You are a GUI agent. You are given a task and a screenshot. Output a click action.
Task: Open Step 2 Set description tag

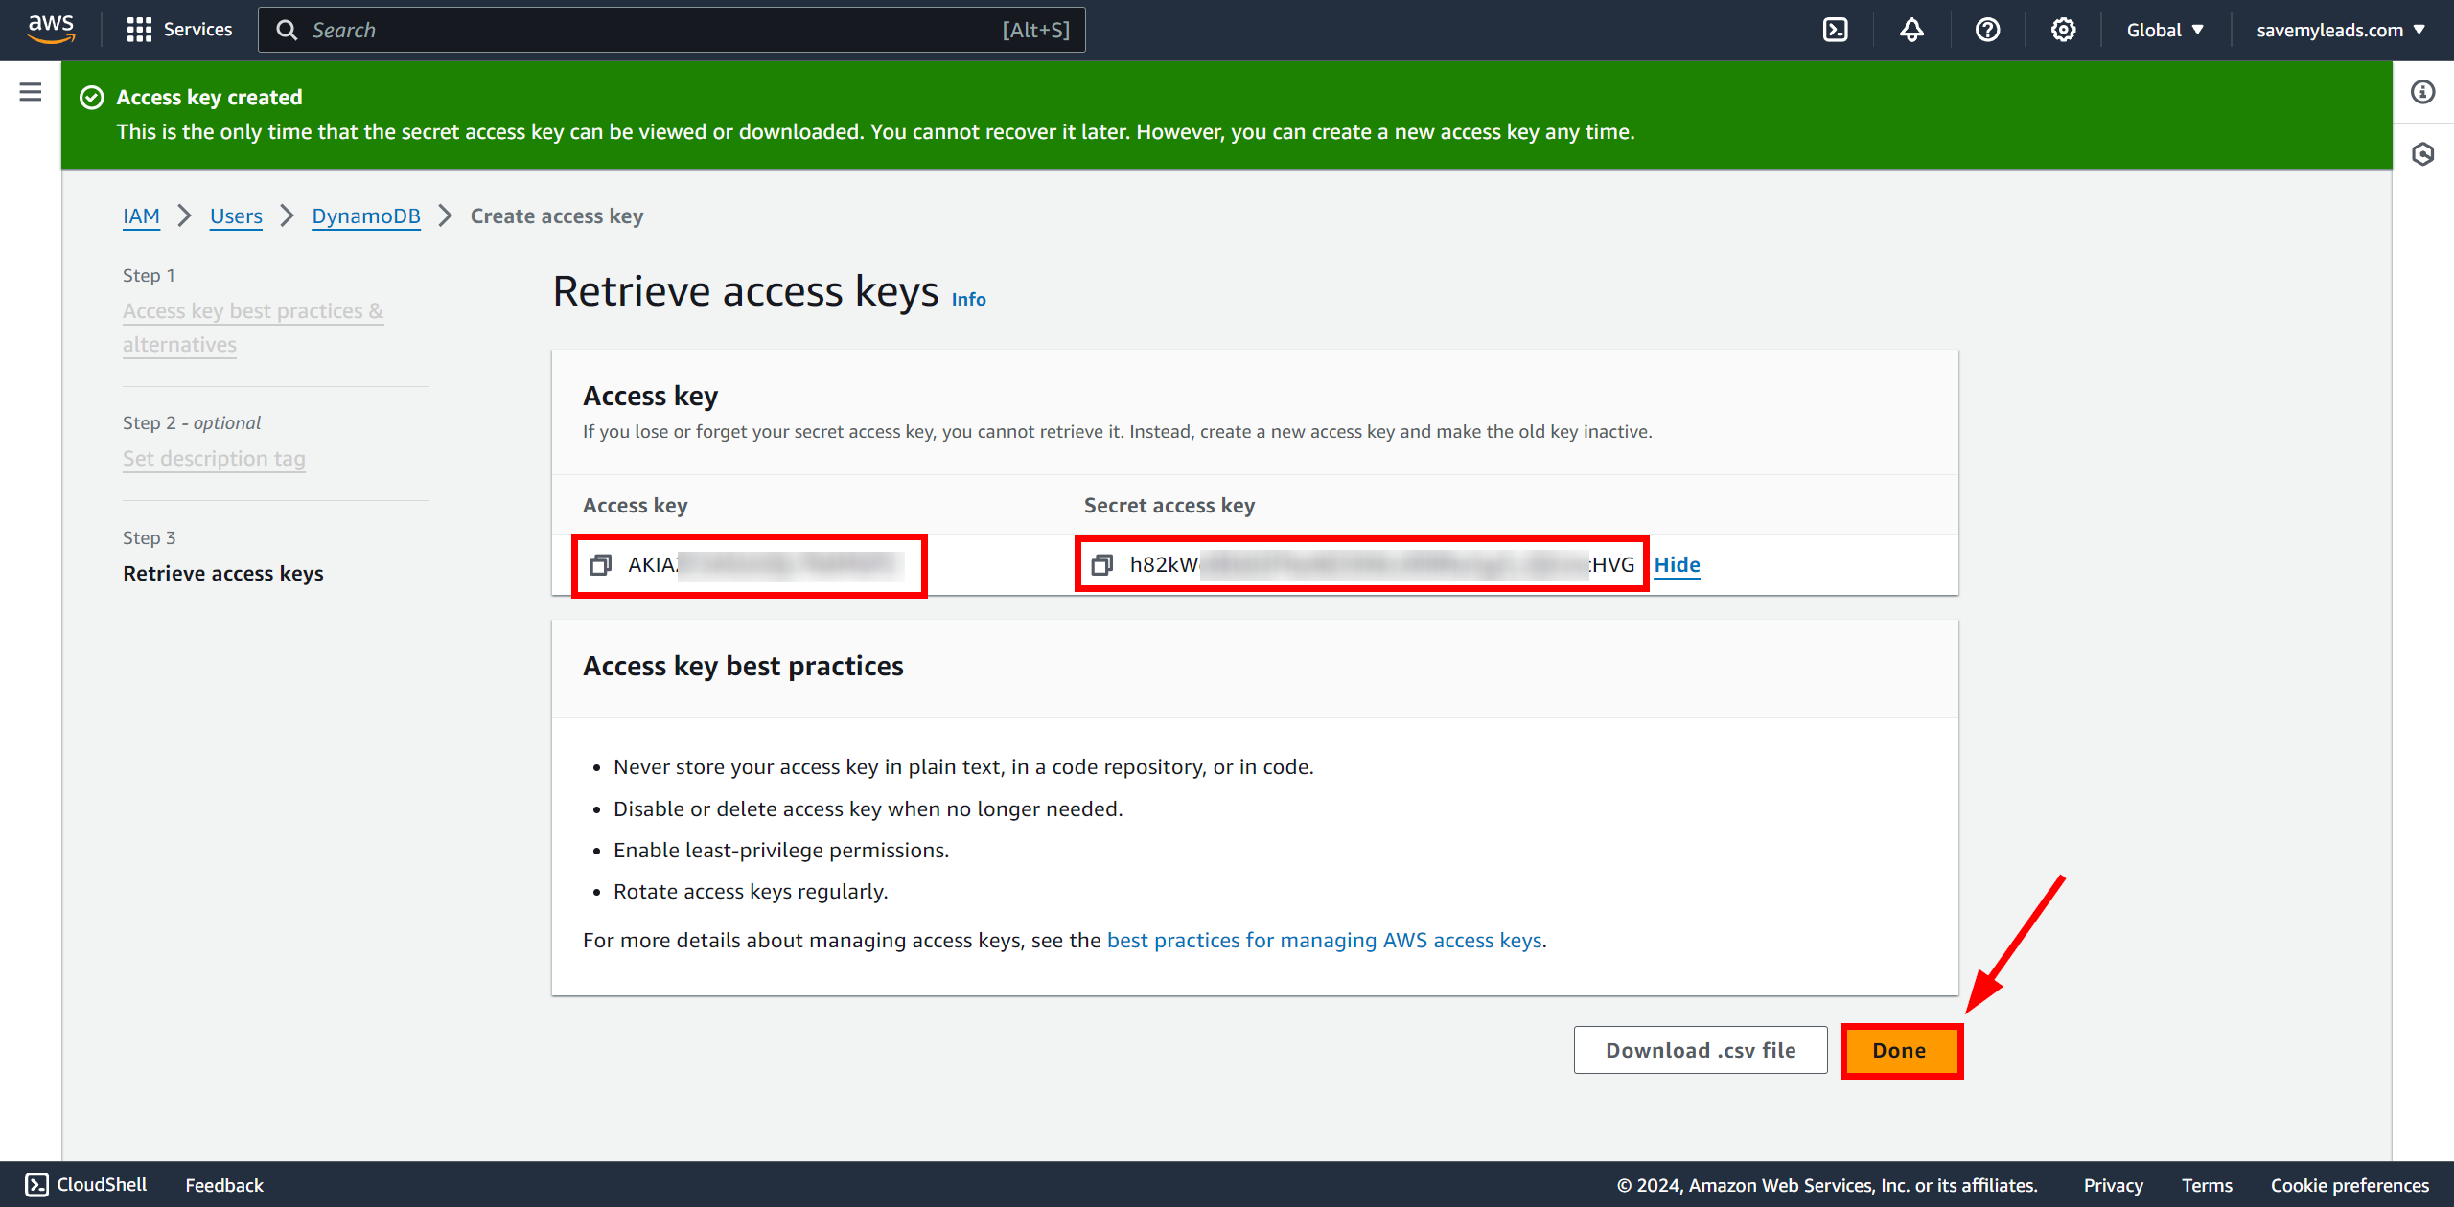coord(214,459)
